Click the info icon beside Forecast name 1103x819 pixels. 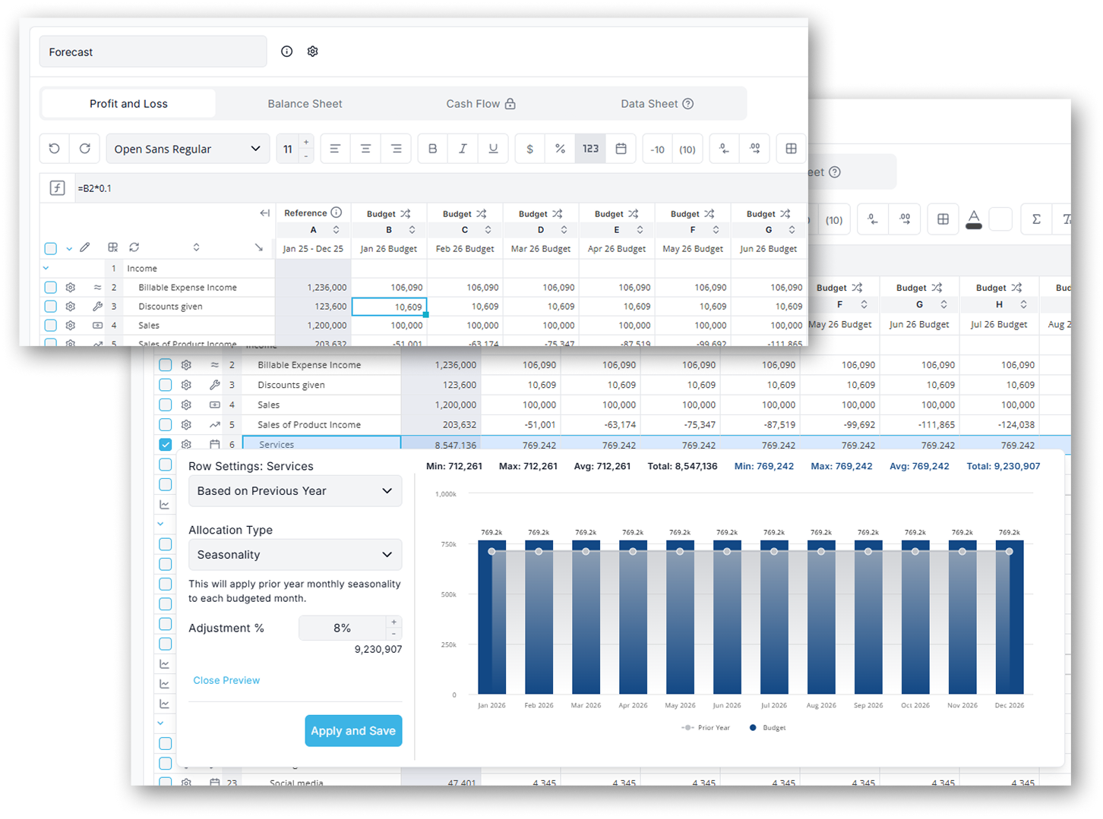(286, 52)
